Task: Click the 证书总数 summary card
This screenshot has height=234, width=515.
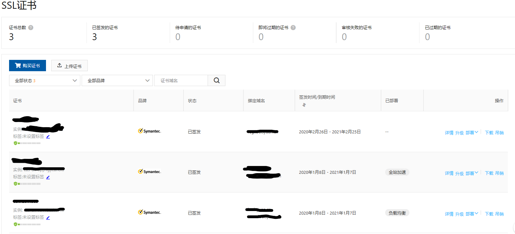Action: point(45,33)
